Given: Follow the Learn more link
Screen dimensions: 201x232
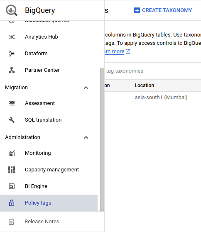Looking at the screenshot, I should 114,51.
